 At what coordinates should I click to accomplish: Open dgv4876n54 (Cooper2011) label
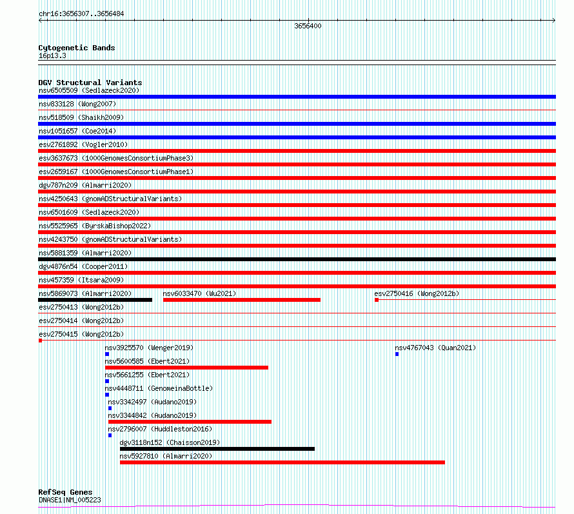[x=83, y=266]
